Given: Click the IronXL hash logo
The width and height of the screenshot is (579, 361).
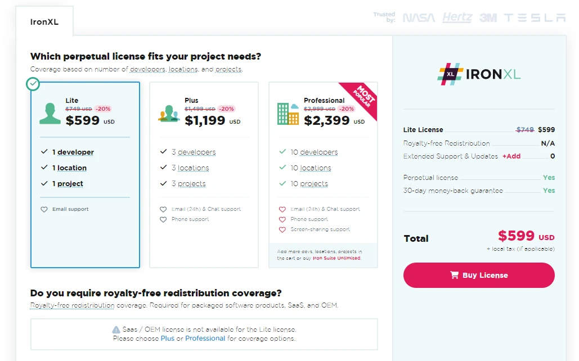Looking at the screenshot, I should [450, 74].
